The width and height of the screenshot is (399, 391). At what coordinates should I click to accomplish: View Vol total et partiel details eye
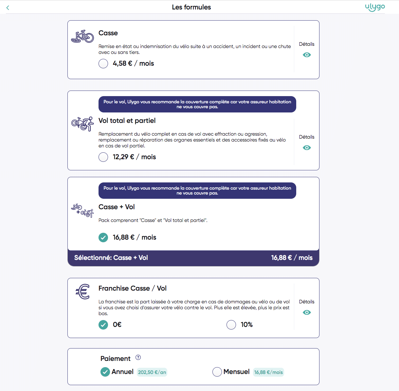pyautogui.click(x=307, y=148)
